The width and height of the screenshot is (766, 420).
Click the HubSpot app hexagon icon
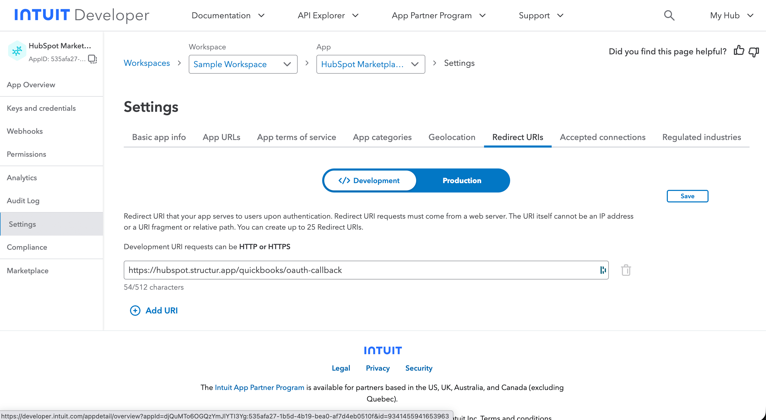pos(17,51)
